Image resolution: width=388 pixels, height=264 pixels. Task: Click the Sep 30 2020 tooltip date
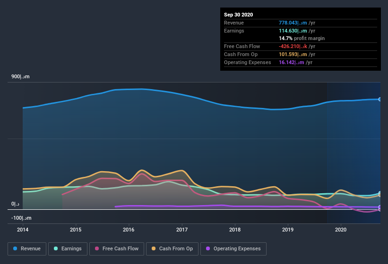pos(238,15)
